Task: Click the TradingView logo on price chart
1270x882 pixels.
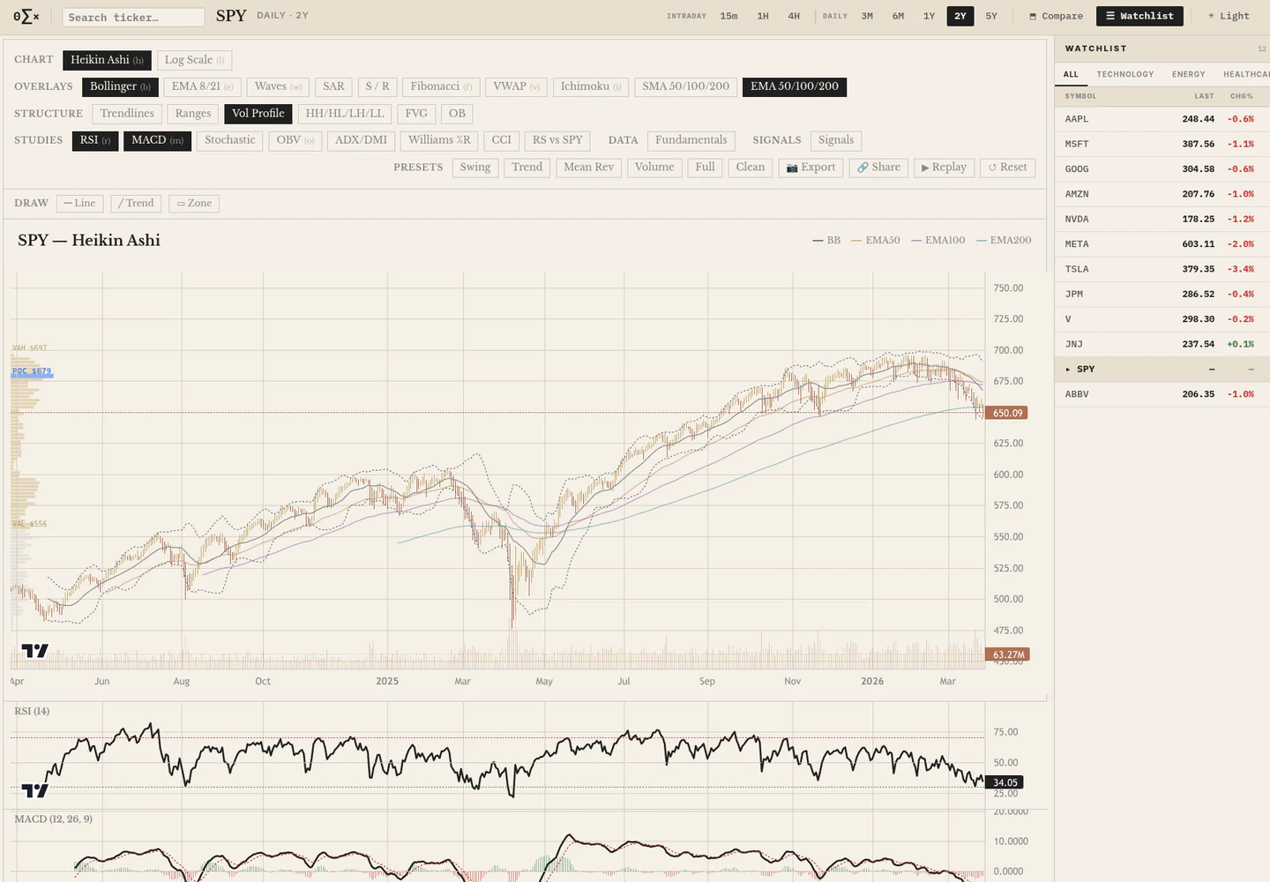Action: (x=35, y=651)
